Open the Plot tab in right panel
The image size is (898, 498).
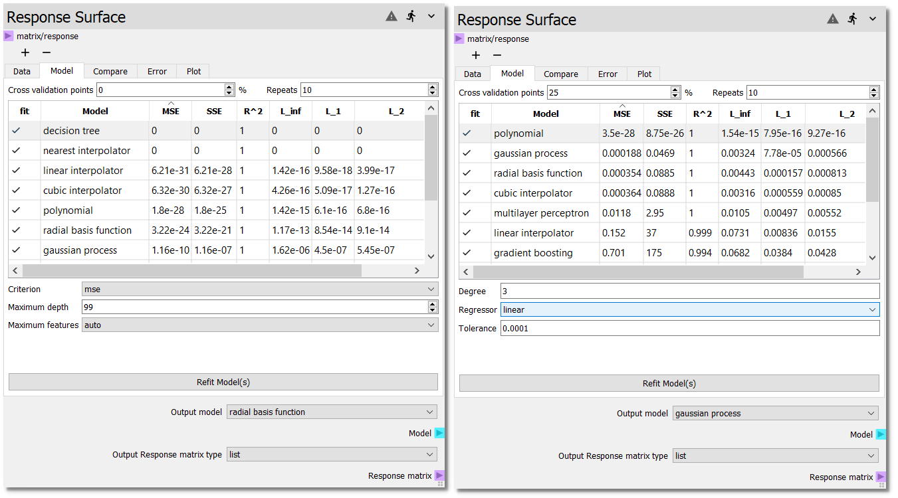coord(644,74)
